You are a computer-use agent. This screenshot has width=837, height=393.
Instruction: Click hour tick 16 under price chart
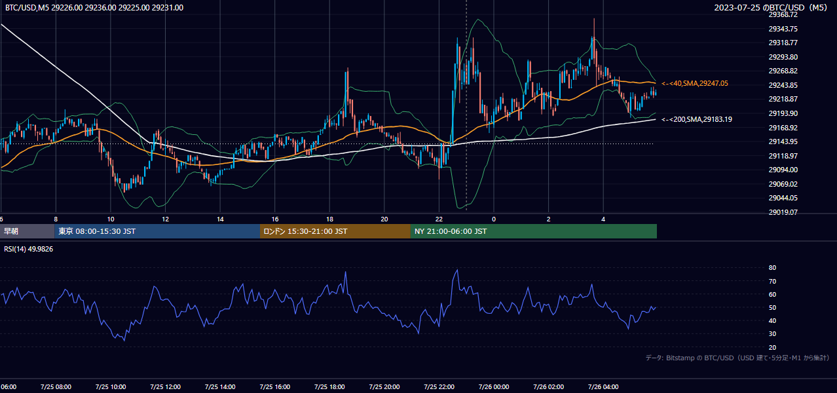click(x=275, y=219)
